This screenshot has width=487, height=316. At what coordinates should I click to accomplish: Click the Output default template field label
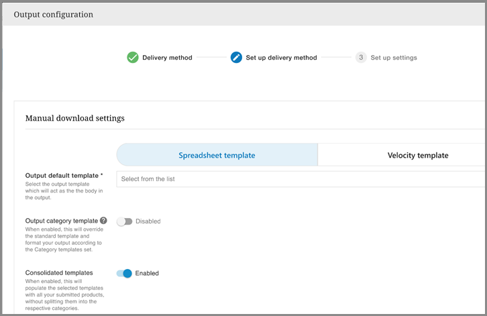pyautogui.click(x=64, y=176)
